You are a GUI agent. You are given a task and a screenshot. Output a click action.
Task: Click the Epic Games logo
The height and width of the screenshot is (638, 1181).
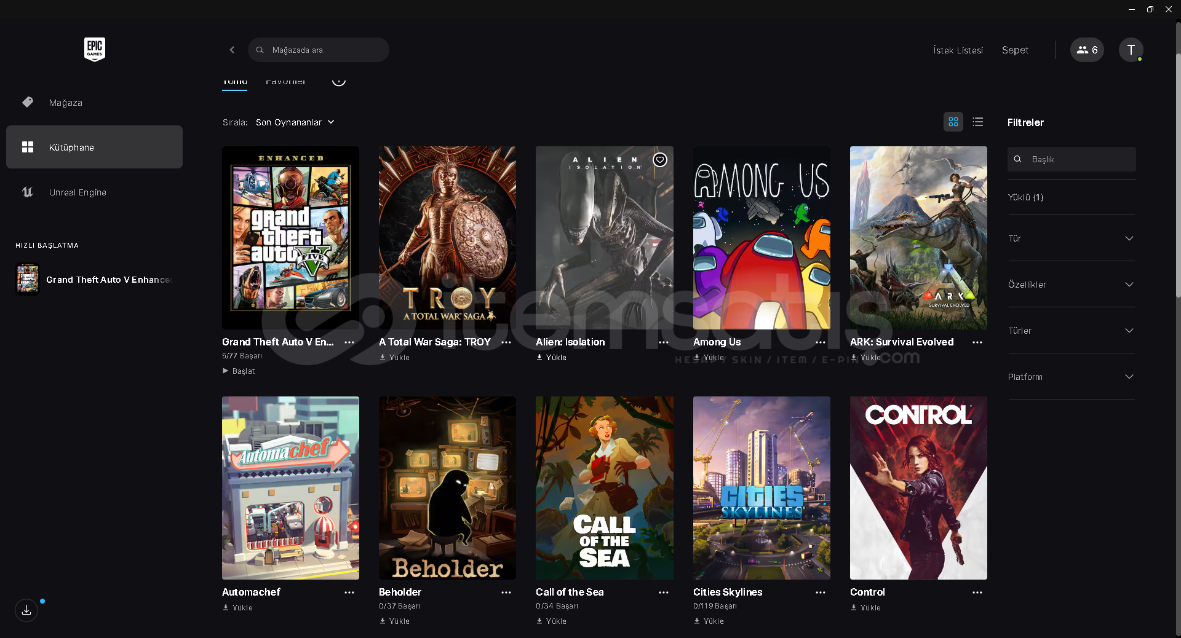coord(95,49)
